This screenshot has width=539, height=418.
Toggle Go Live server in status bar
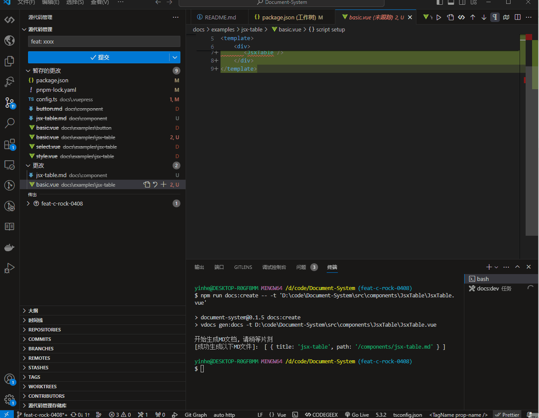click(x=357, y=415)
